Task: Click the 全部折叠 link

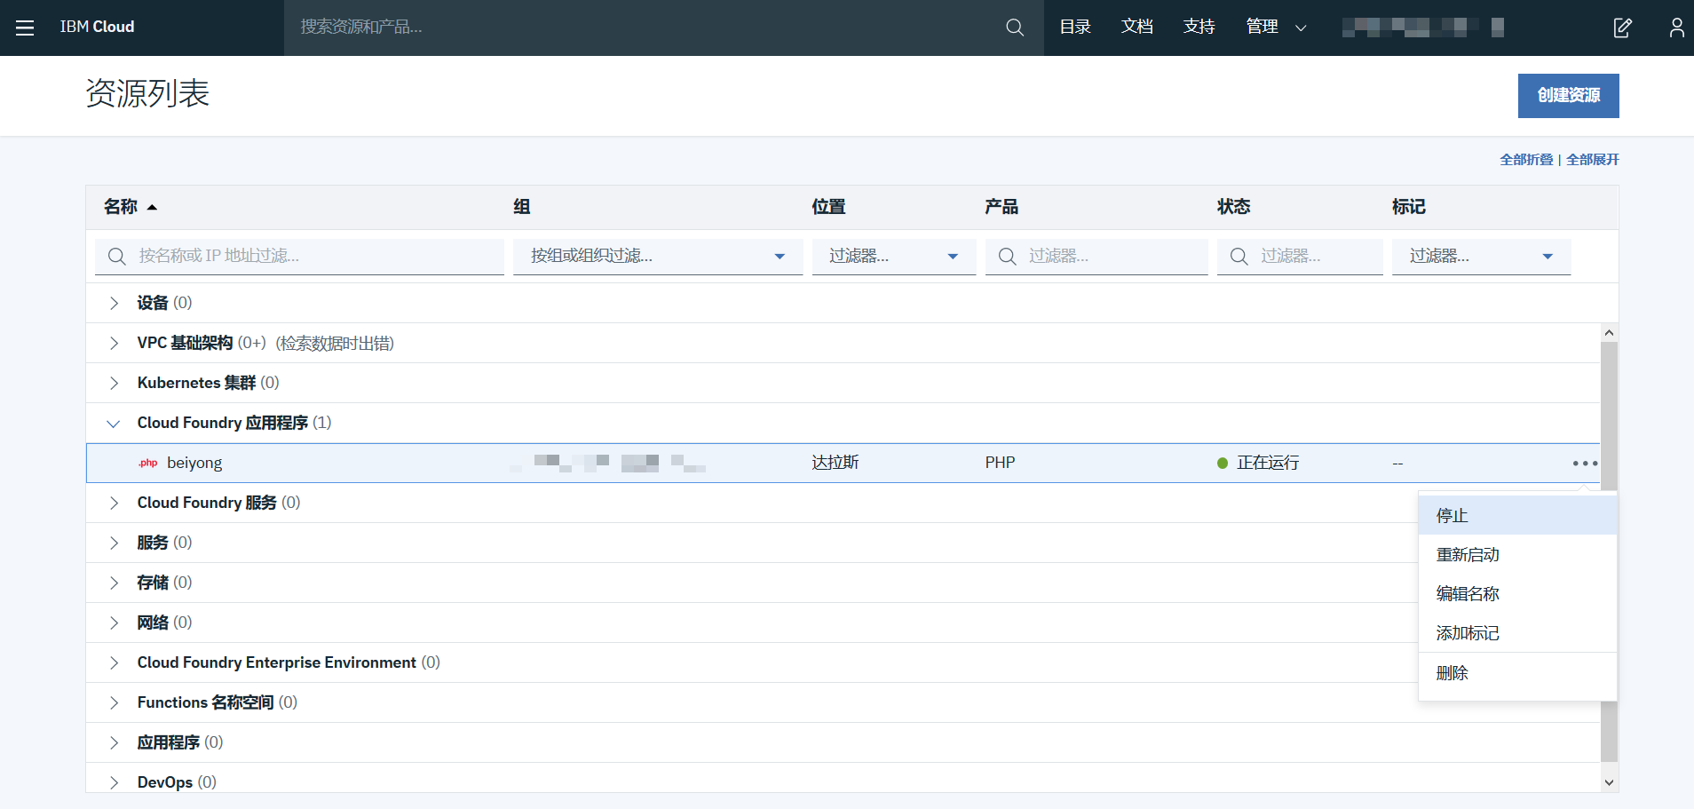Action: point(1526,160)
